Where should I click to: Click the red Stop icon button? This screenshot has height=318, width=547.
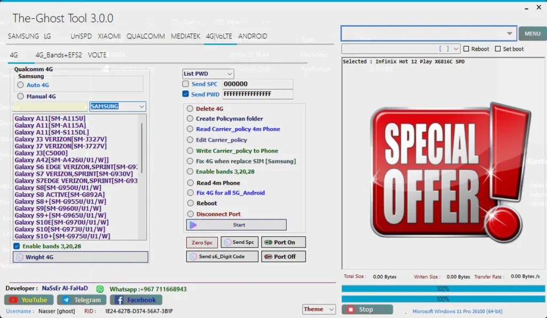351,309
